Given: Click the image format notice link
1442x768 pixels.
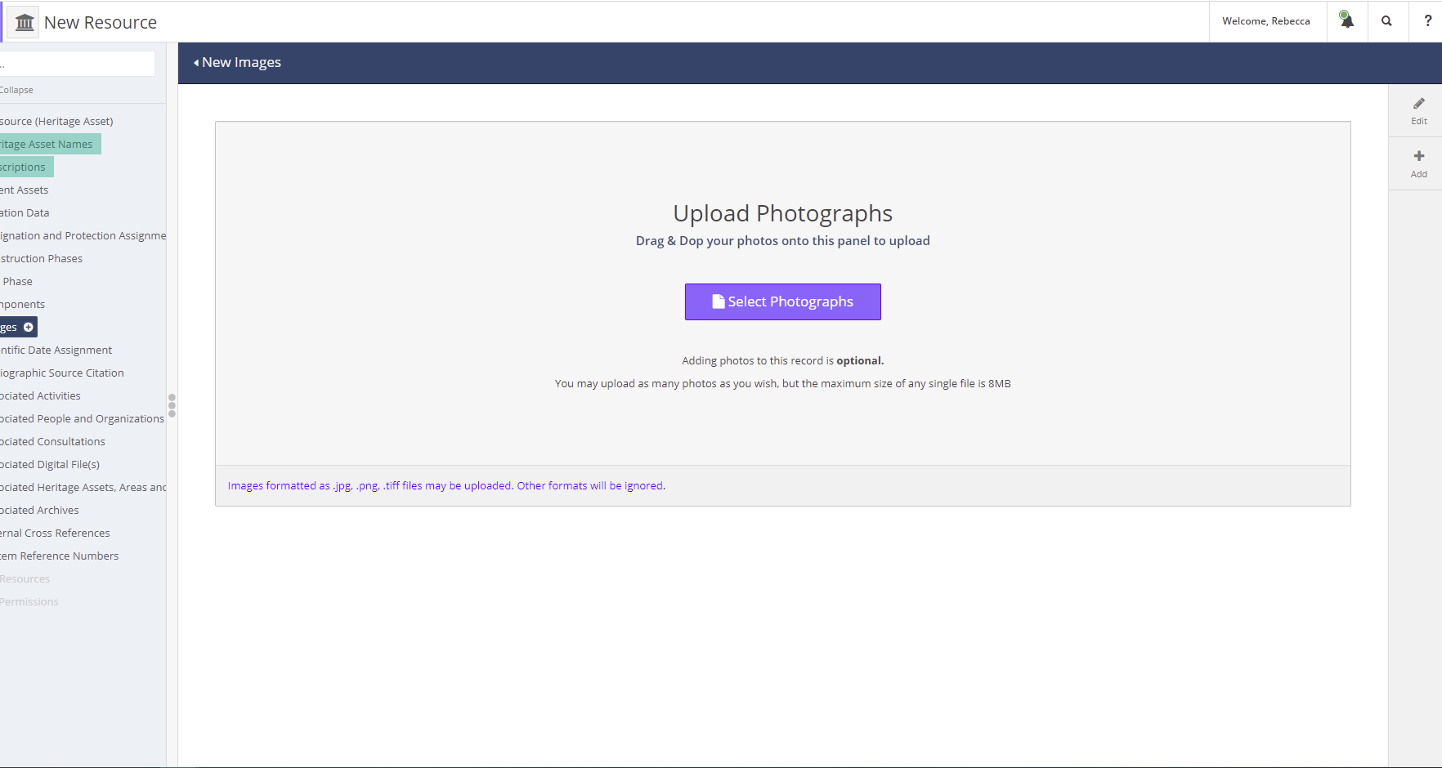Looking at the screenshot, I should [446, 485].
